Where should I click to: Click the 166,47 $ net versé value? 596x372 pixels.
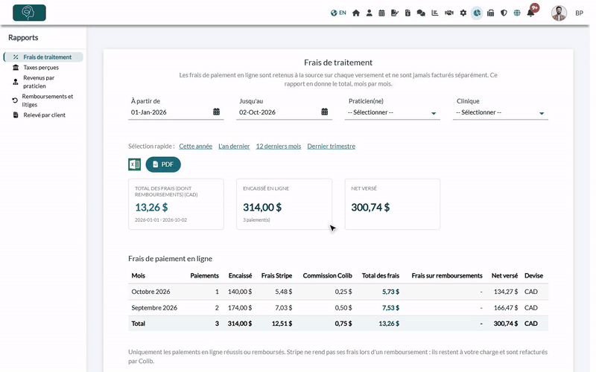(506, 307)
